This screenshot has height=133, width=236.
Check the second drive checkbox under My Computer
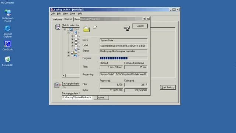pyautogui.click(x=76, y=39)
